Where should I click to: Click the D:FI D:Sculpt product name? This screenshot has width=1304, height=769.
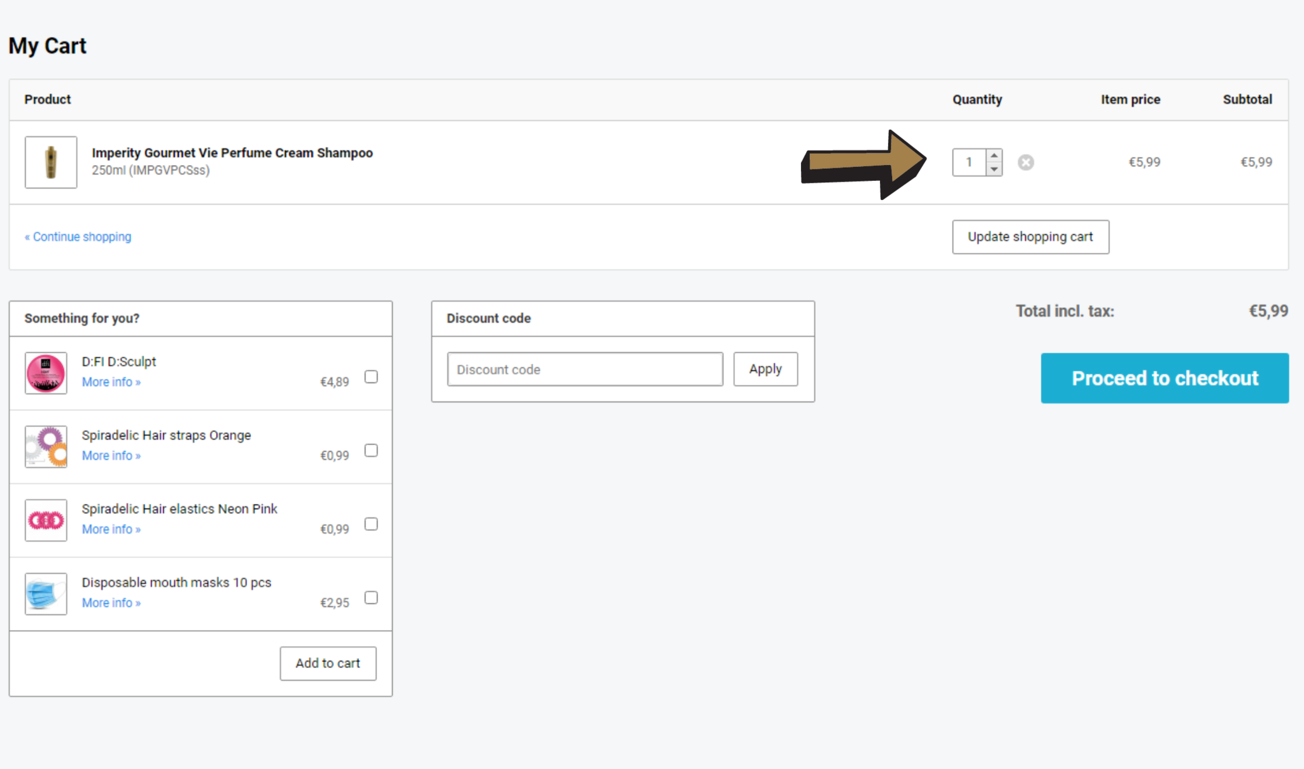pos(119,362)
